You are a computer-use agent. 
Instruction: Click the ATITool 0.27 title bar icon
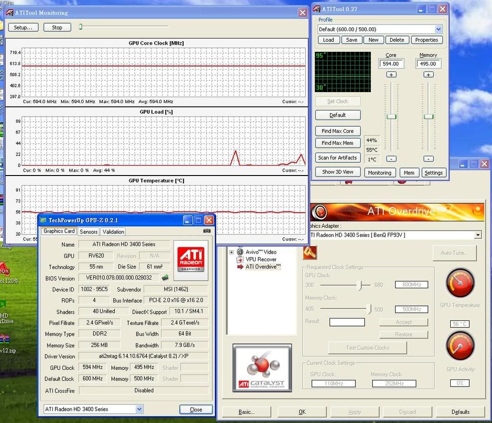(317, 9)
